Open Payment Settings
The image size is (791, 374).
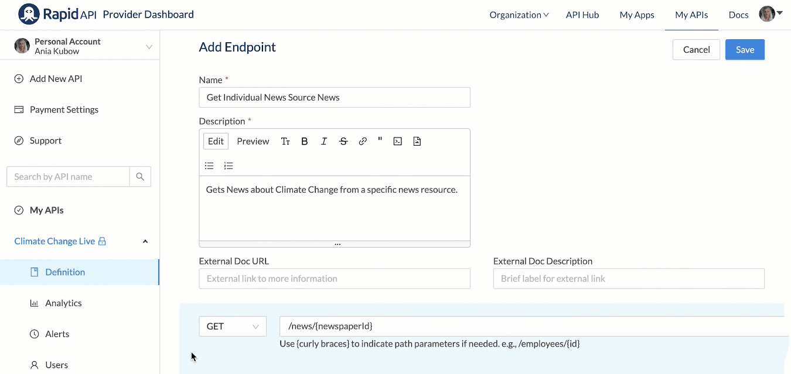point(64,109)
